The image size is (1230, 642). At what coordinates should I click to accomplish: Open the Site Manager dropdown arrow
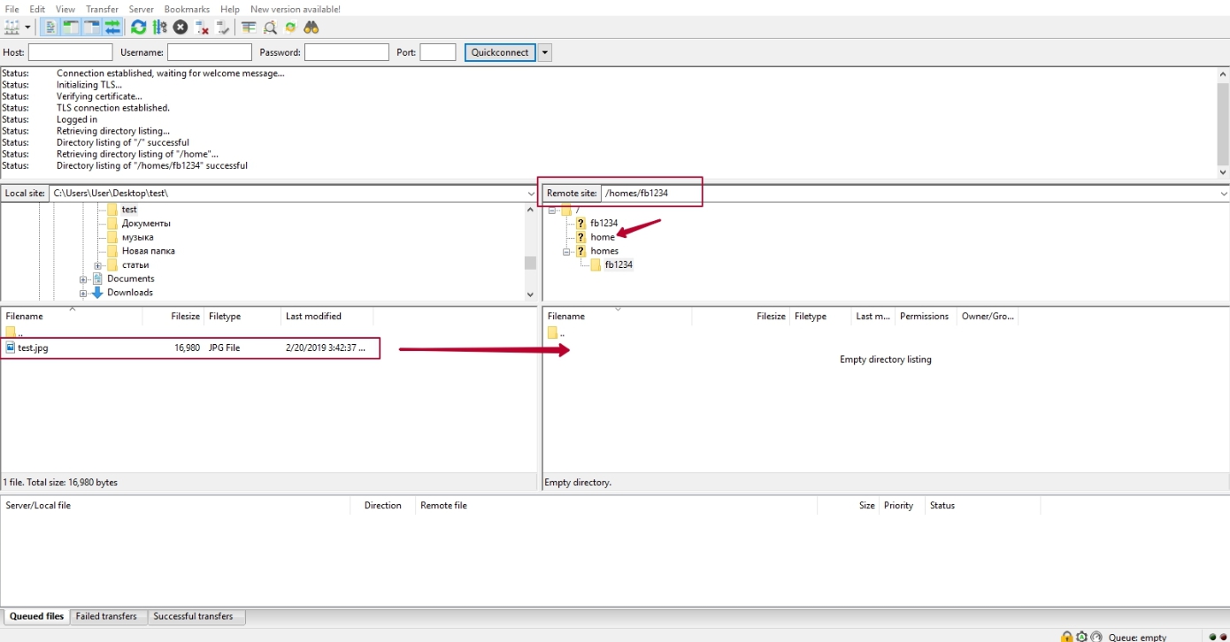tap(27, 27)
